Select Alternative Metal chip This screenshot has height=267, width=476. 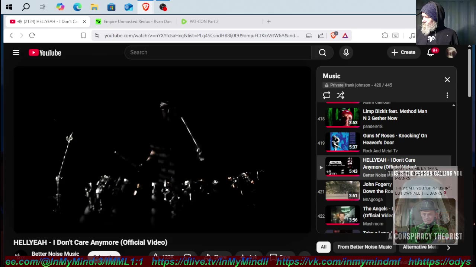coord(420,247)
